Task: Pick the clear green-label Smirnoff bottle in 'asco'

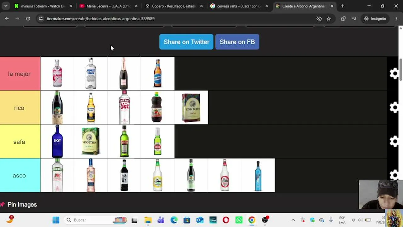Action: point(57,175)
